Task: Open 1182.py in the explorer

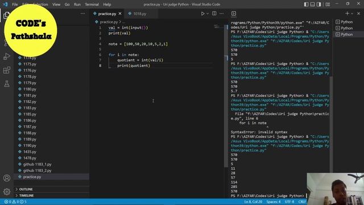Action: pos(30,101)
